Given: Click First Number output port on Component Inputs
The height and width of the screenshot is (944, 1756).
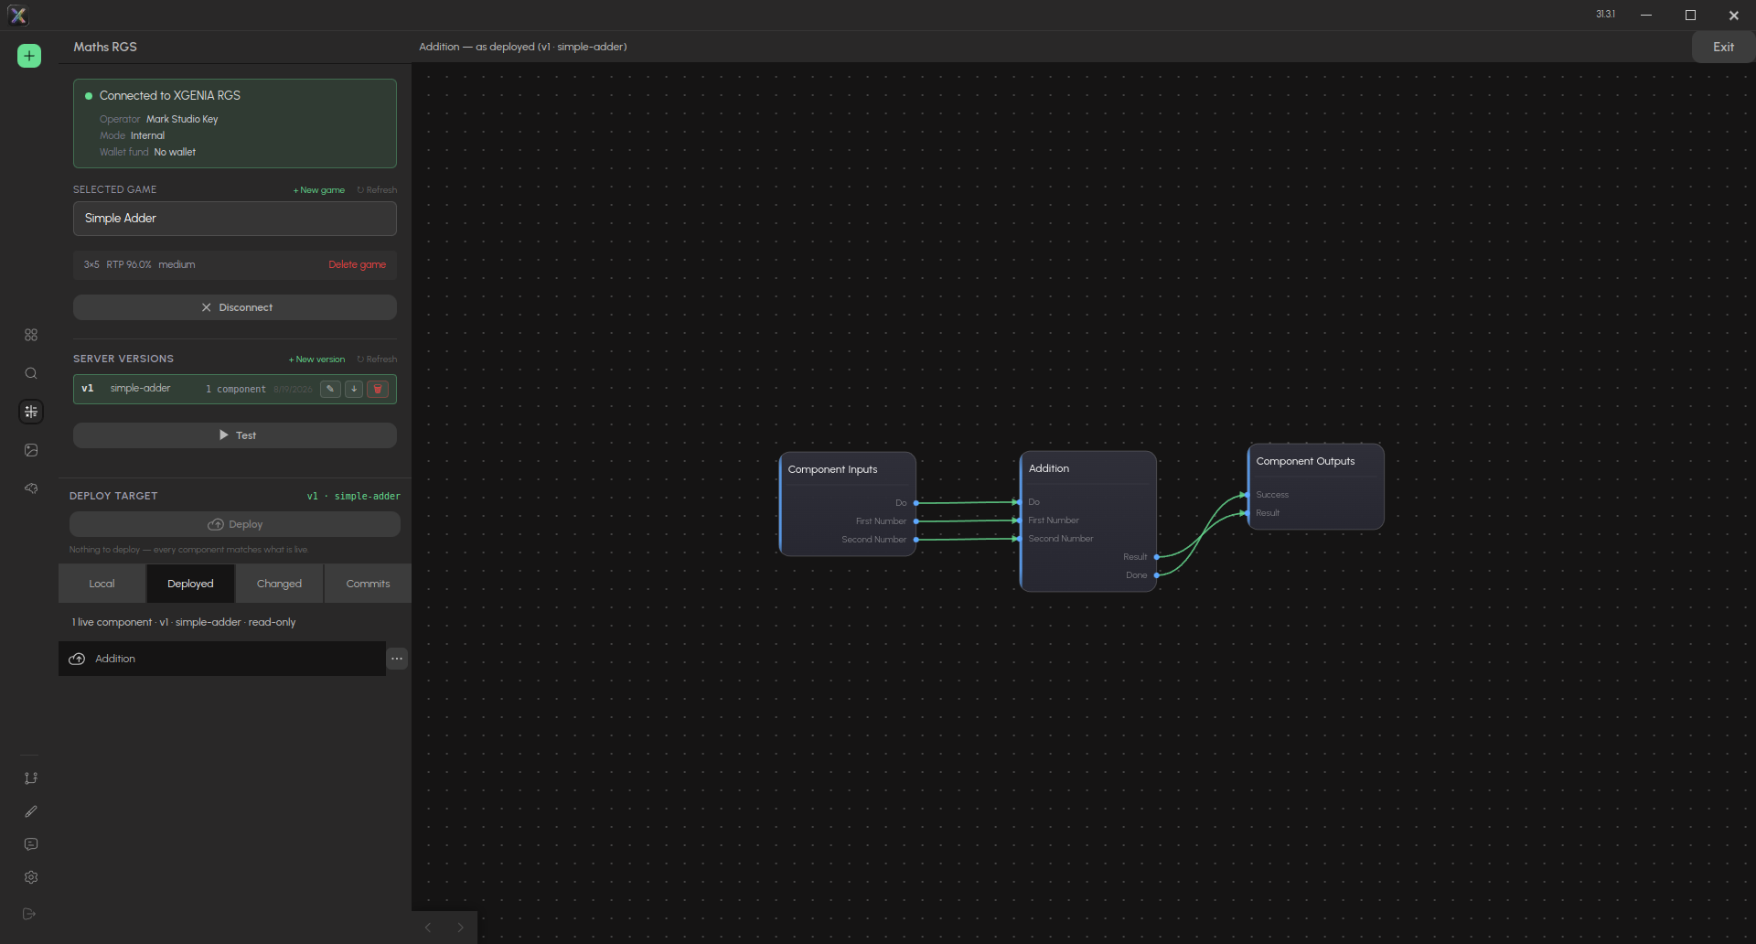Looking at the screenshot, I should click(x=916, y=521).
